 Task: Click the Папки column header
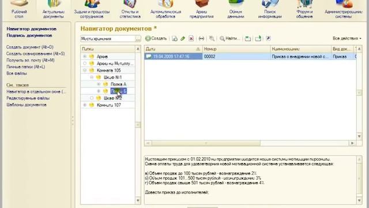click(108, 49)
